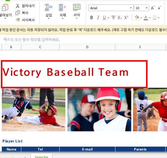The image size is (167, 158).
Task: Expand the 서식 dropdown chevron
Action: coord(77,19)
